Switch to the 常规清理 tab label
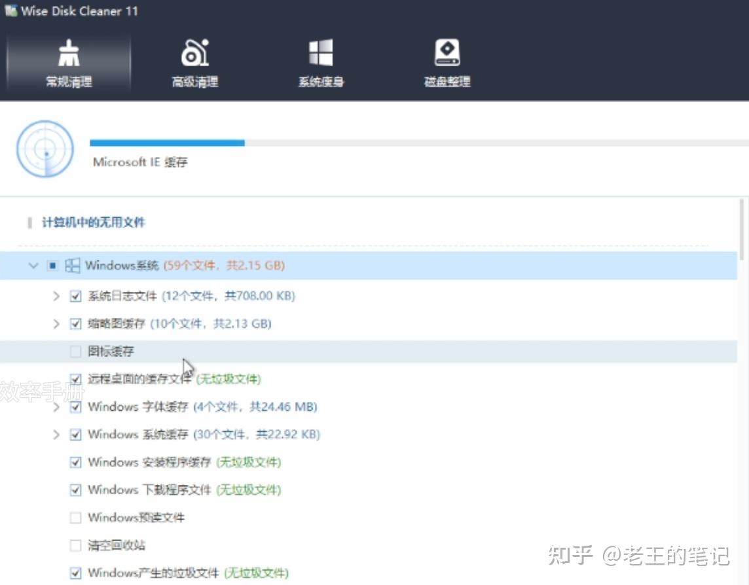 point(69,82)
